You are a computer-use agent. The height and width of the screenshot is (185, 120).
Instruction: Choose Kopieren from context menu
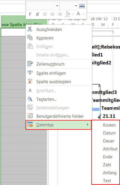click(x=58, y=38)
